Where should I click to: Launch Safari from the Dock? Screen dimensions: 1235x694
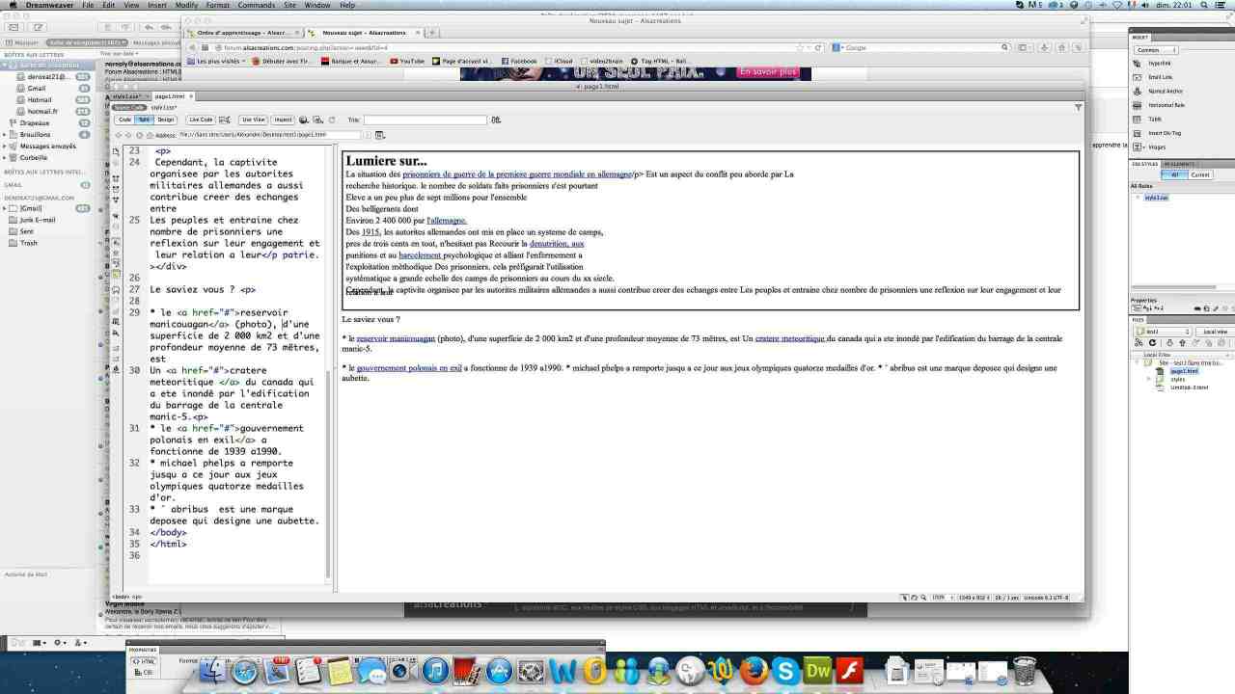(x=245, y=670)
